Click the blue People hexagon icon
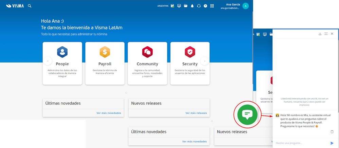Image resolution: width=339 pixels, height=148 pixels. coord(62,52)
